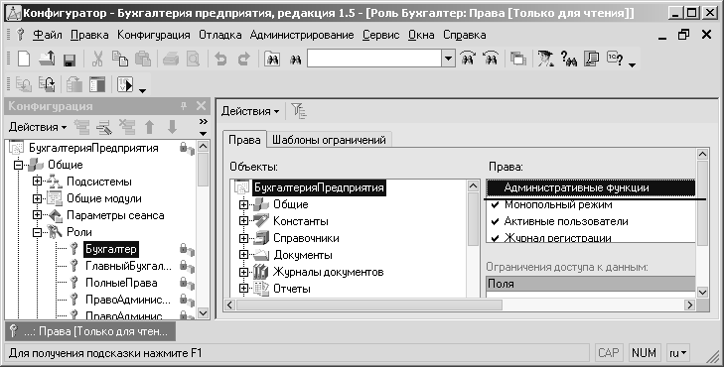Click the Print preview icon
724x367 pixels.
193,59
